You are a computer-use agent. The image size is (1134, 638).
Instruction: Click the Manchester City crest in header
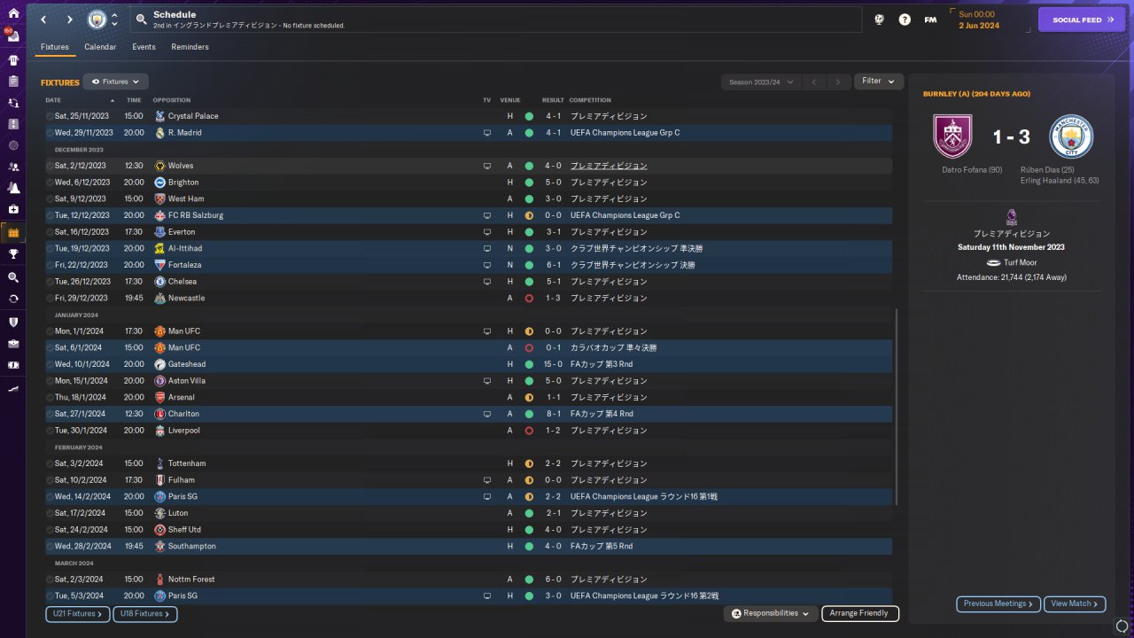pyautogui.click(x=96, y=19)
